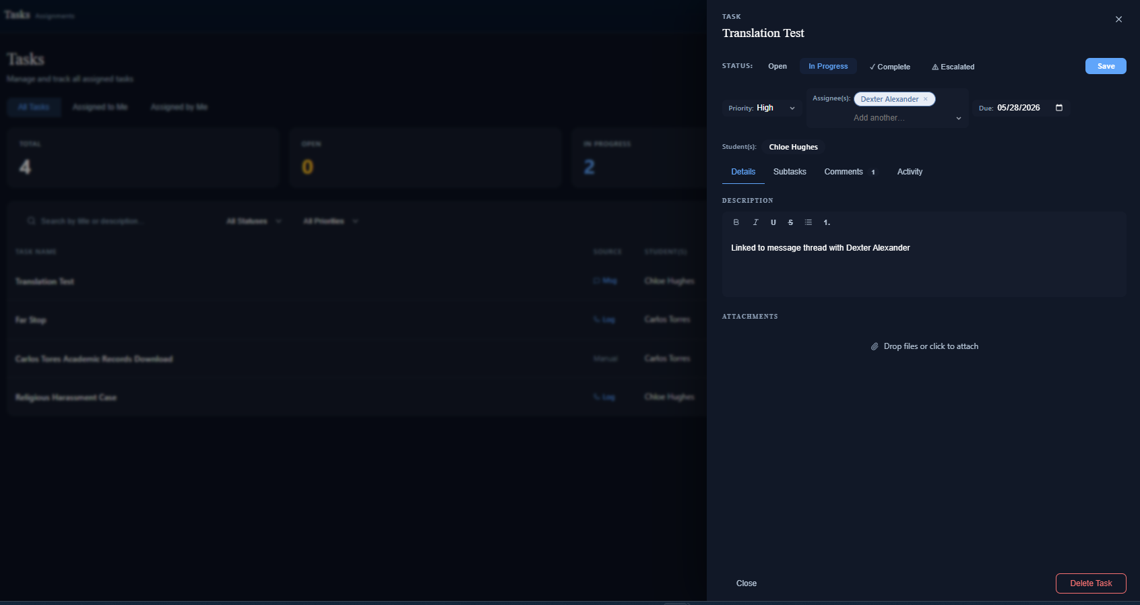Select All Tasks tab in background
Viewport: 1140px width, 605px height.
(34, 107)
